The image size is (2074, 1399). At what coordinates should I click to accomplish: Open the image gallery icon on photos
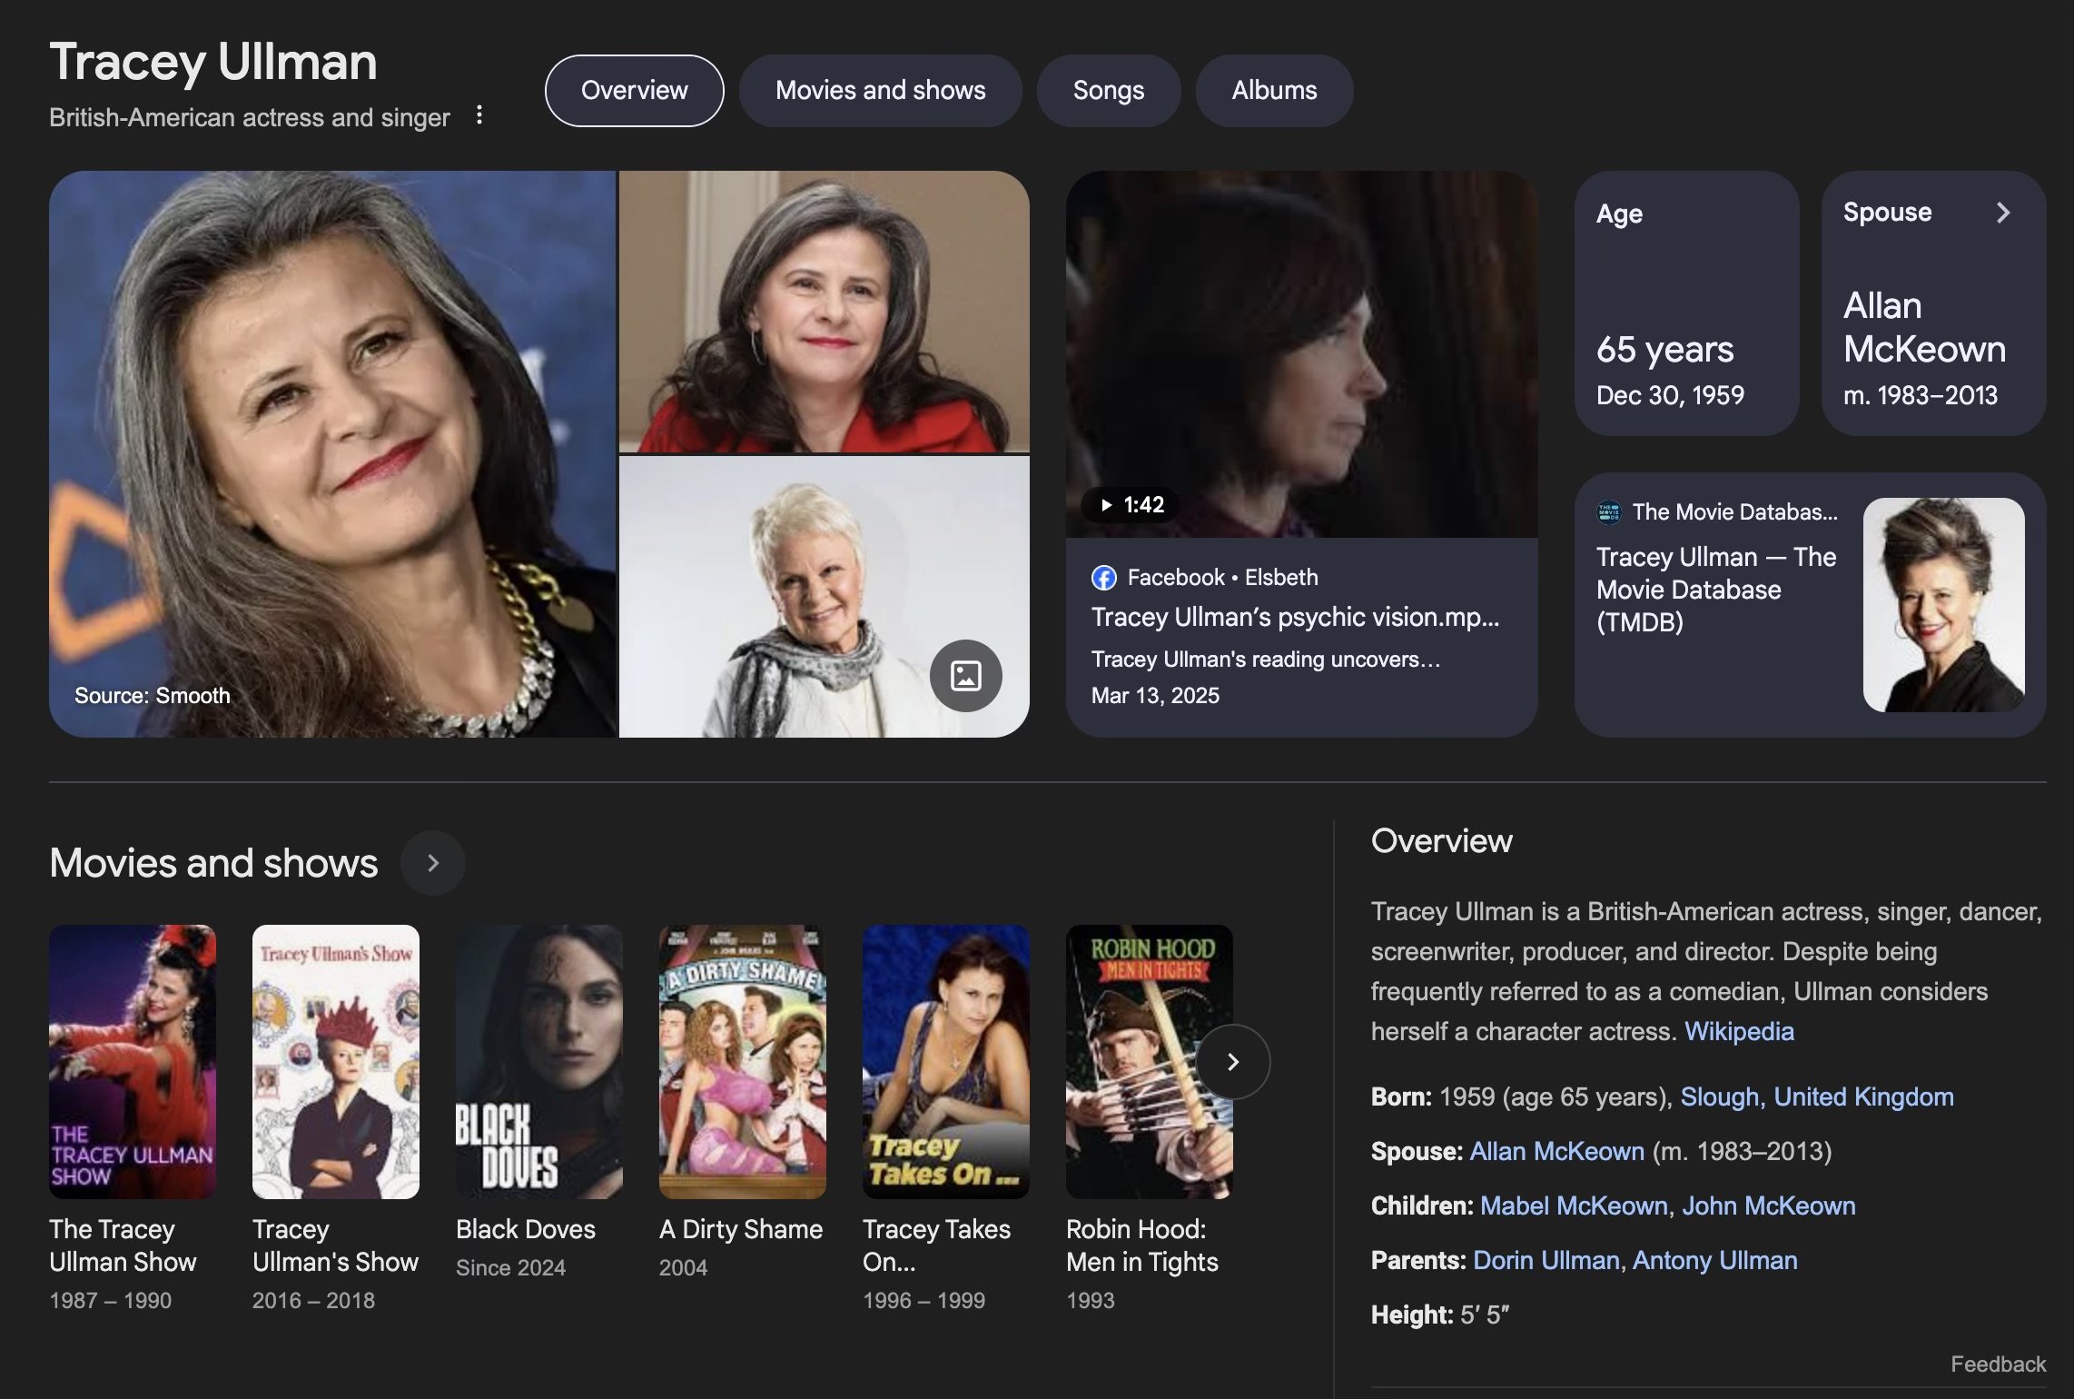tap(965, 676)
